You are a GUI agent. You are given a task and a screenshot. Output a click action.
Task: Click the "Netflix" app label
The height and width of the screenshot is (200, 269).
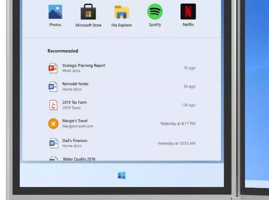coord(188,25)
